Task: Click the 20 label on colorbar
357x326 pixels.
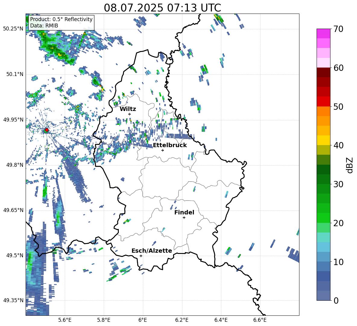Action: (338, 223)
